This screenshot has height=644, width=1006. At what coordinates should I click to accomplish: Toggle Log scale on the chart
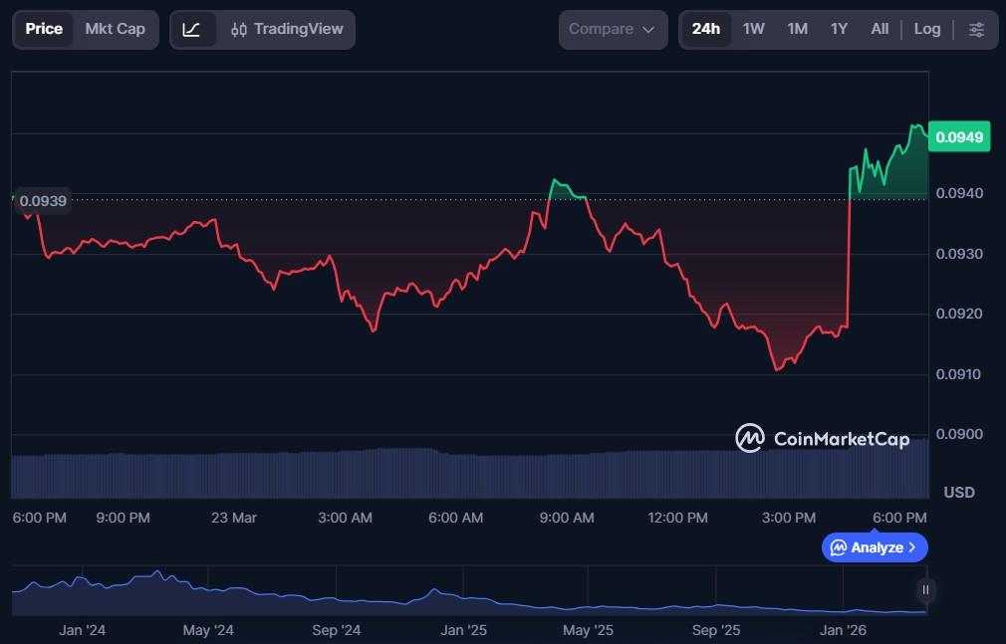[x=926, y=30]
